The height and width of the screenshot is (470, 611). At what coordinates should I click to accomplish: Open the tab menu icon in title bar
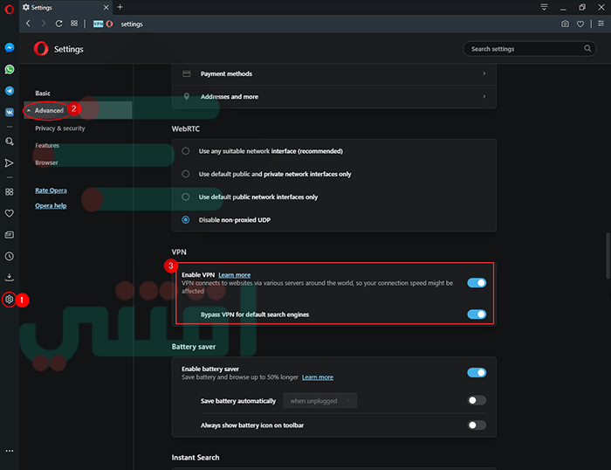(544, 7)
